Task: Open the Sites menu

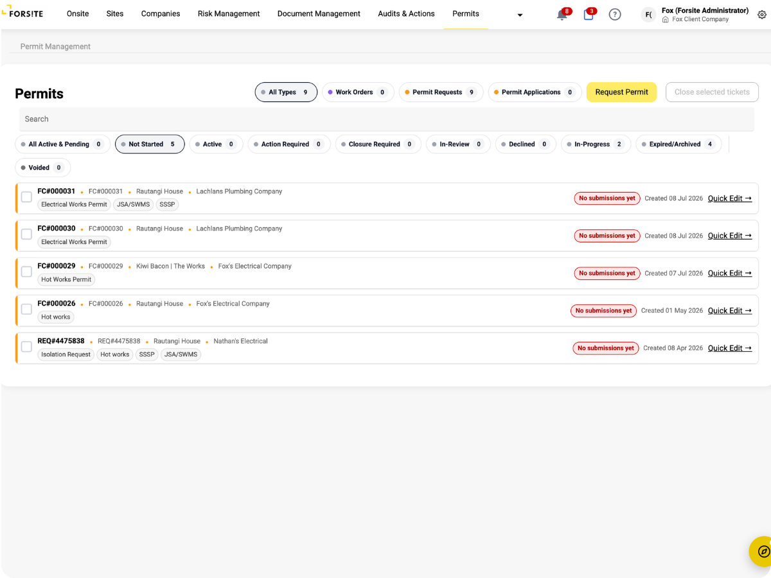Action: [x=115, y=13]
